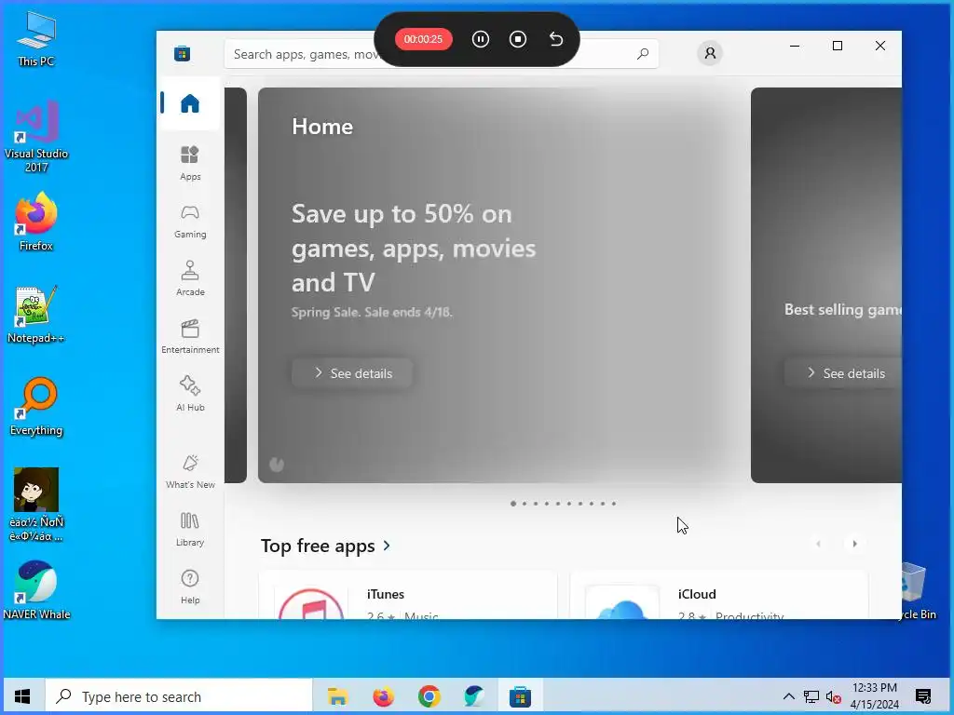Image resolution: width=954 pixels, height=715 pixels.
Task: Open Google Chrome from the taskbar
Action: tap(429, 696)
